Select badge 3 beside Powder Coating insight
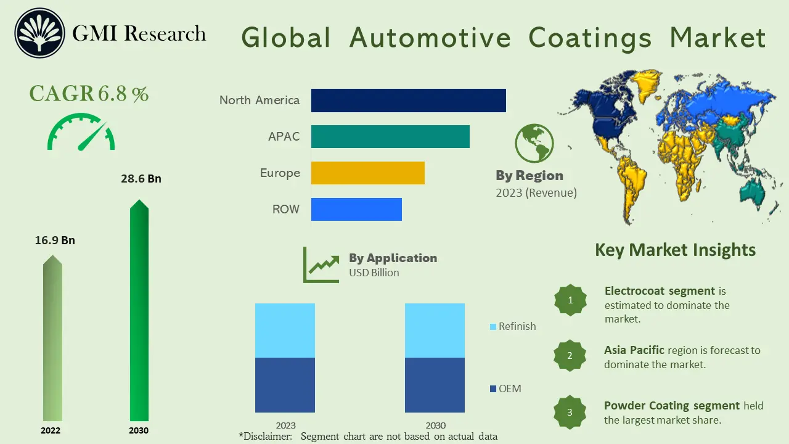The width and height of the screenshot is (789, 444). pyautogui.click(x=570, y=413)
